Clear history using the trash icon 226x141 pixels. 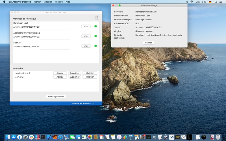(x=97, y=17)
